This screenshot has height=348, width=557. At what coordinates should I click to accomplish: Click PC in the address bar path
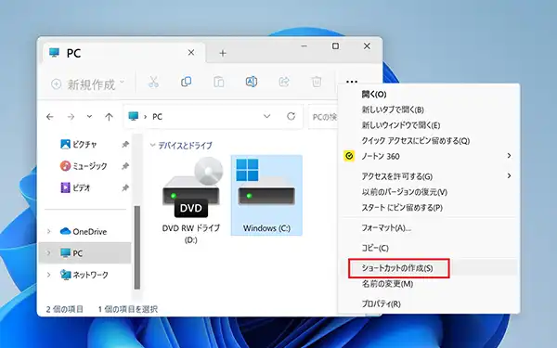click(158, 117)
